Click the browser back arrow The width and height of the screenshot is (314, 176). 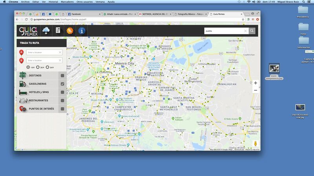[17, 19]
